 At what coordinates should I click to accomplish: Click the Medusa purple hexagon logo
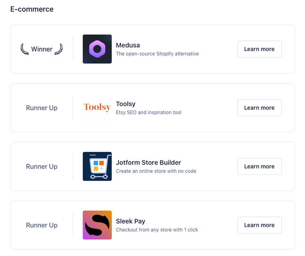pos(97,49)
